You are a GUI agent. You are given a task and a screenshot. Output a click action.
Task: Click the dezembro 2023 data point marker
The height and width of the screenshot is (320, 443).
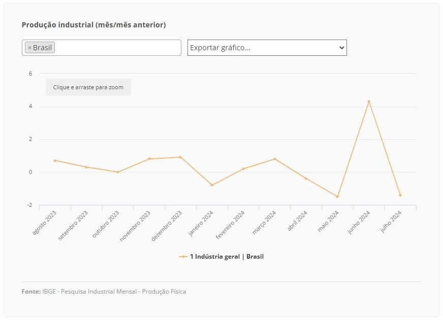(180, 157)
